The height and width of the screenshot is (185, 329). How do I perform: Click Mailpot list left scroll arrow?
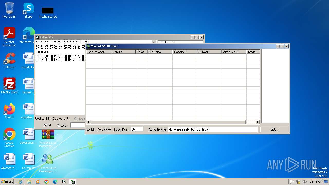pos(88,122)
